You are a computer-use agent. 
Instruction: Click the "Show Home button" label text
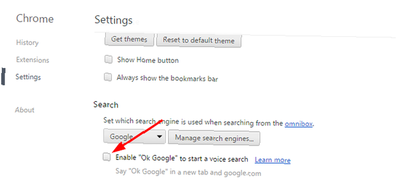[148, 60]
